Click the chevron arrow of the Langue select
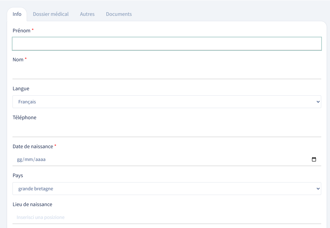330x228 pixels. point(318,102)
